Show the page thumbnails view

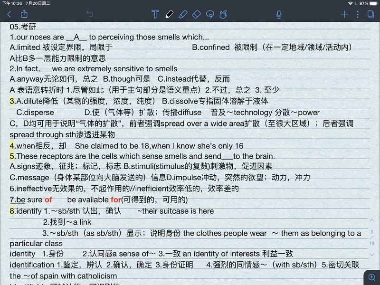370,14
